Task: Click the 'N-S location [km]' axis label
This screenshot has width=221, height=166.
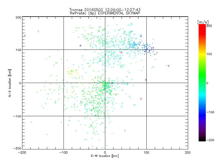Action: click(x=10, y=83)
